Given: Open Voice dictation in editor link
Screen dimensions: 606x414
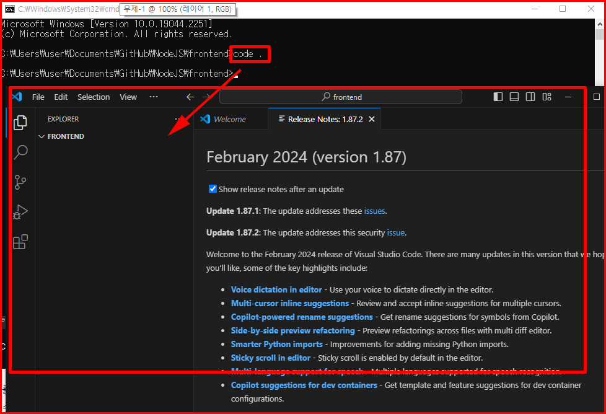Looking at the screenshot, I should (x=276, y=289).
